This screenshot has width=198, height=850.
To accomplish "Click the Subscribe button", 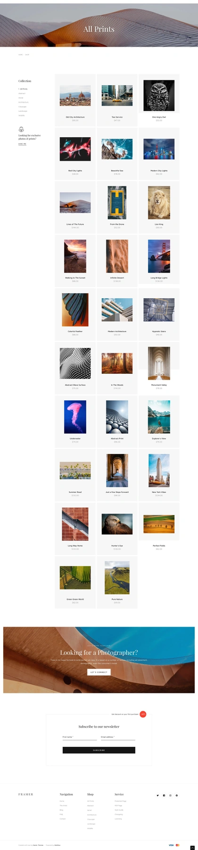I will point(99,750).
